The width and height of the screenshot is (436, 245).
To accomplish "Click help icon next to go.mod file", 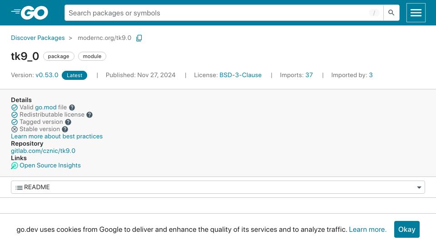I will (x=72, y=108).
